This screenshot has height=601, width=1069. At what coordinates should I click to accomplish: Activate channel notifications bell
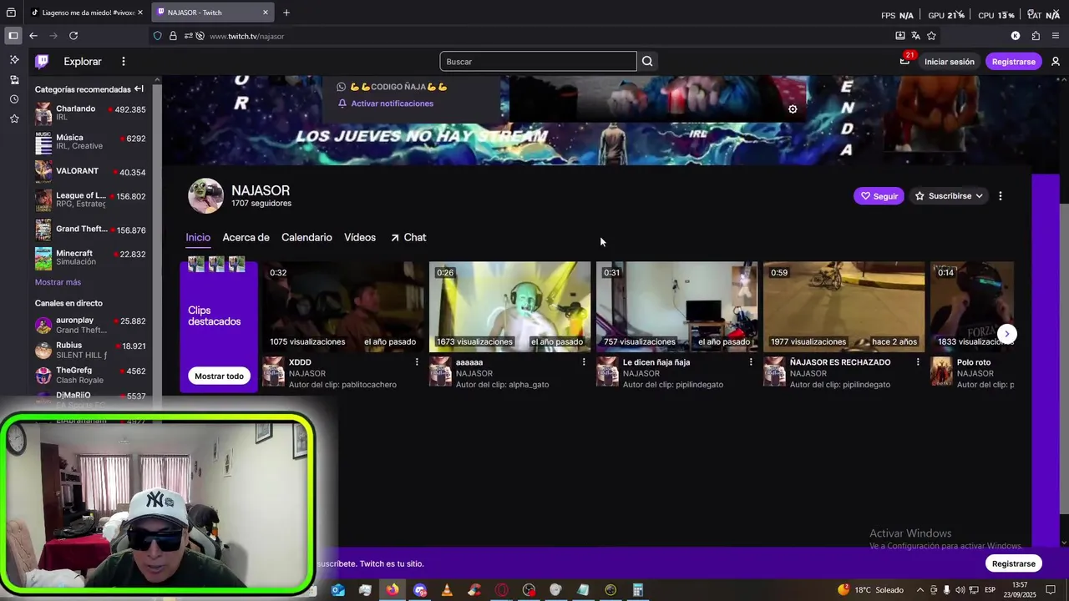pyautogui.click(x=386, y=104)
